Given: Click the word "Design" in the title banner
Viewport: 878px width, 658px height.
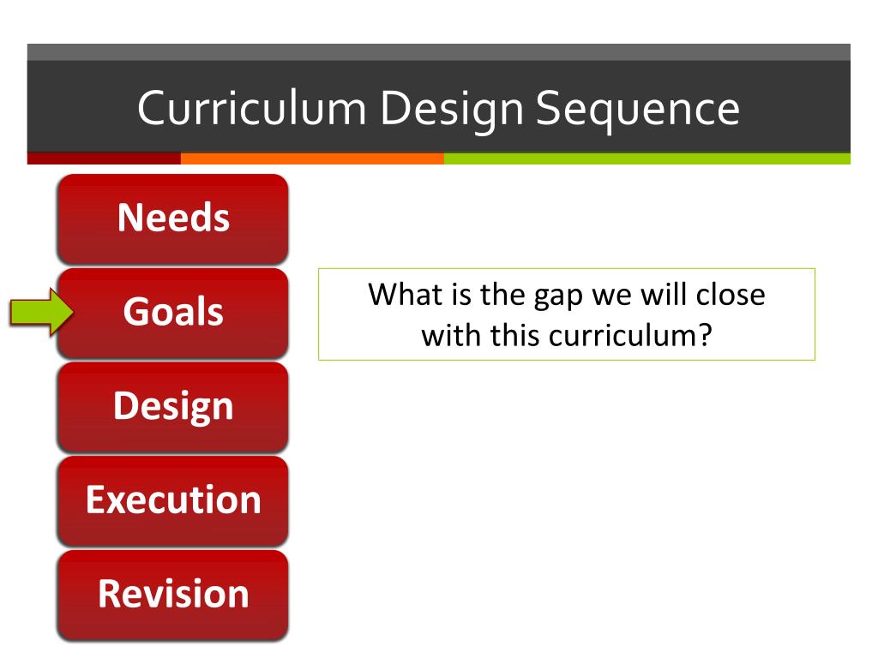Looking at the screenshot, I should pos(452,110).
